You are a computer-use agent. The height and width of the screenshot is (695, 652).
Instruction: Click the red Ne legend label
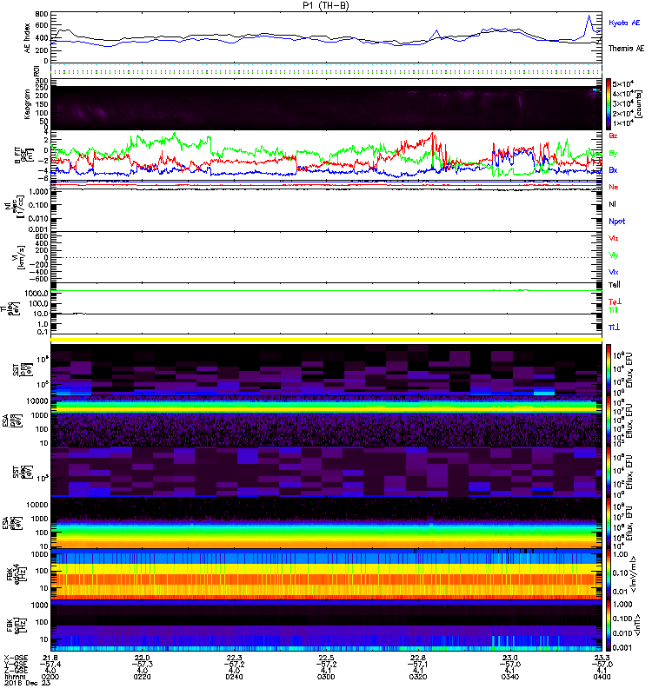pyautogui.click(x=614, y=187)
